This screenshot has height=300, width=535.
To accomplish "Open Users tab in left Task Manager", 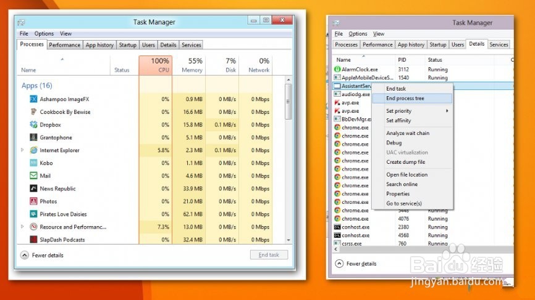I will (x=148, y=45).
